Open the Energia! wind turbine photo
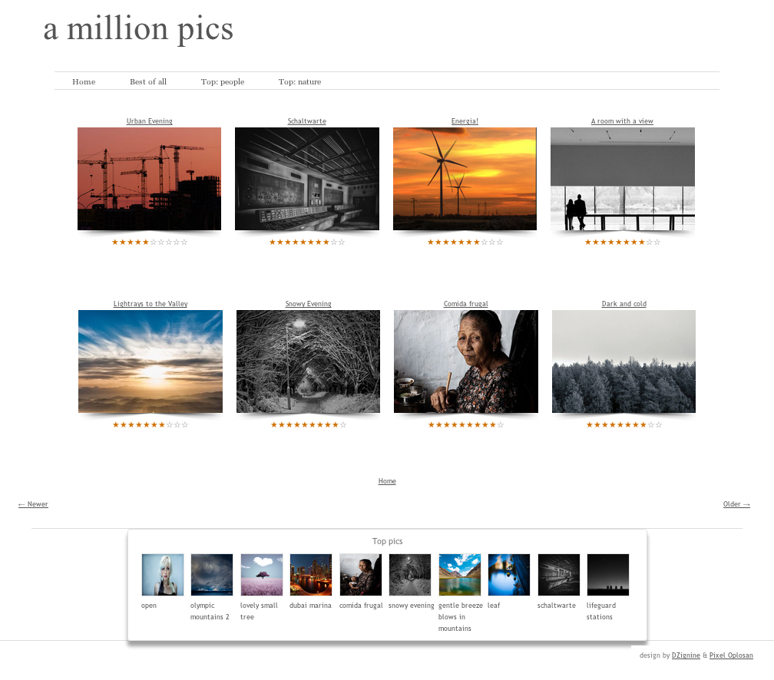Viewport: 774px width, 680px height. [x=465, y=179]
